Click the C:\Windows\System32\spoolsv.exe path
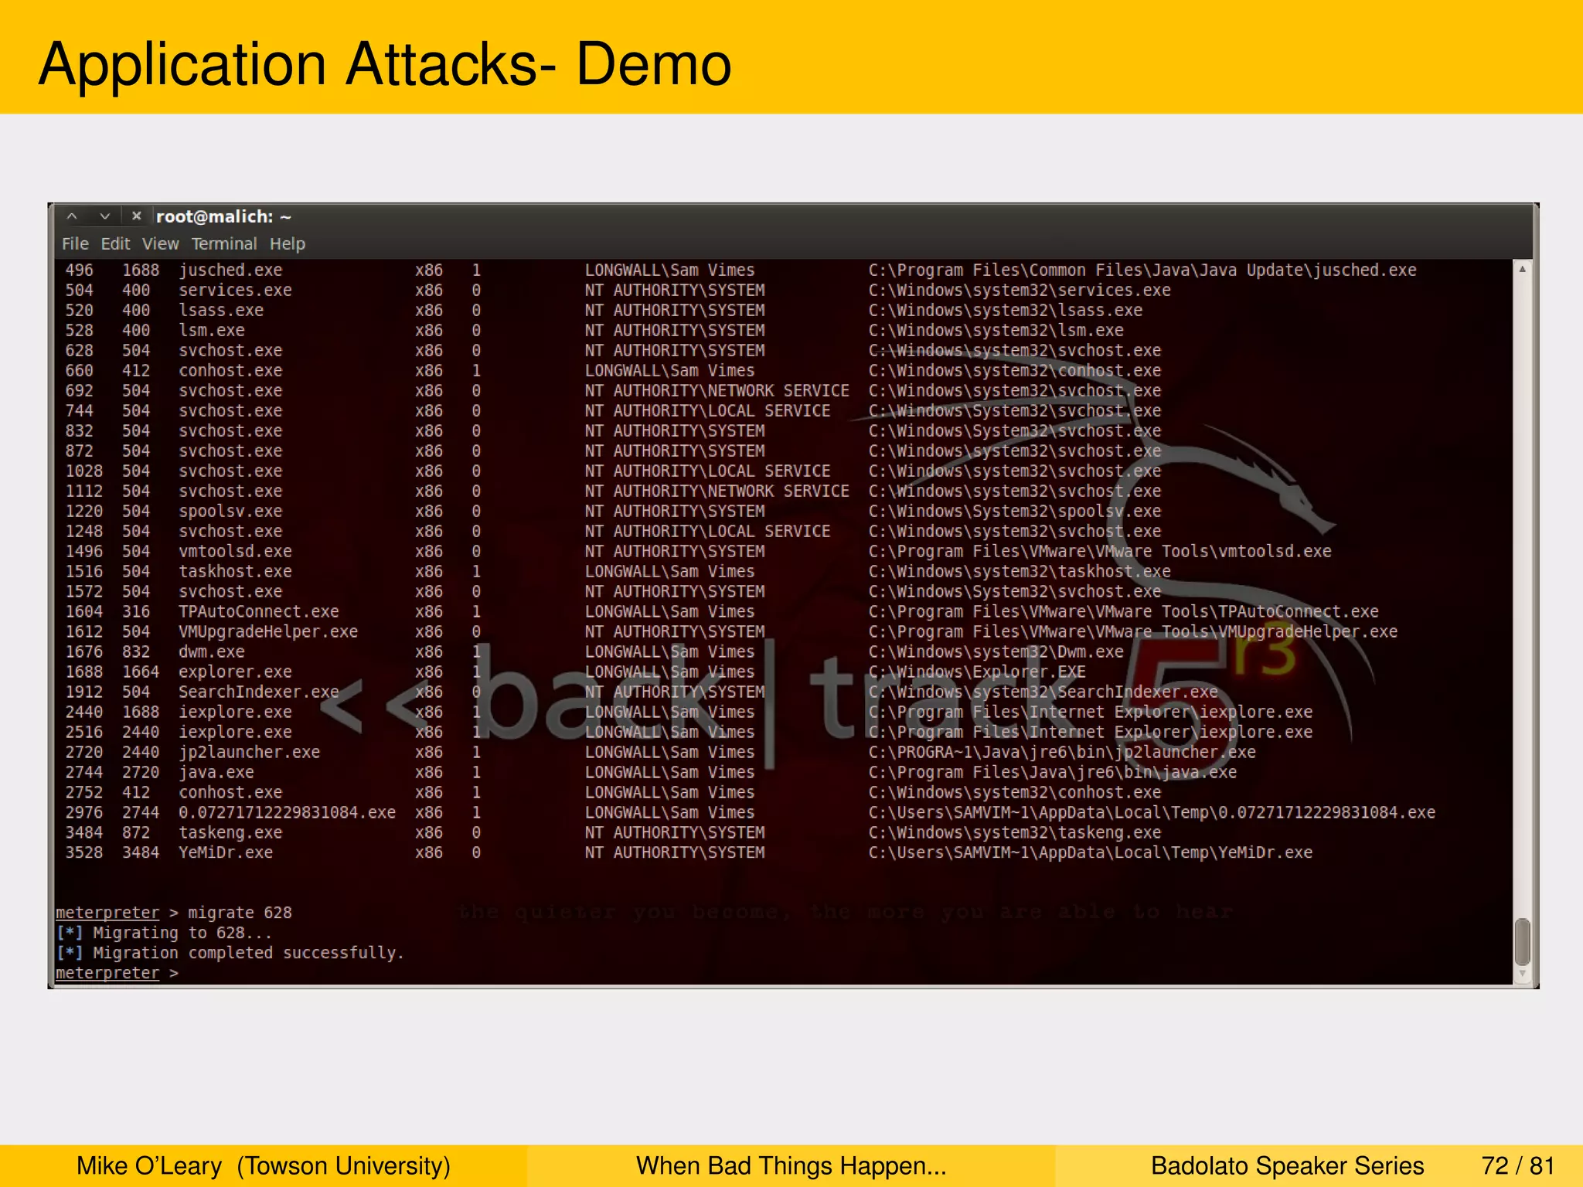Image resolution: width=1583 pixels, height=1187 pixels. [1014, 512]
